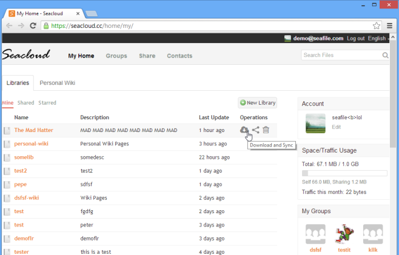Open the Share navigation item
The height and width of the screenshot is (255, 399).
click(x=147, y=56)
